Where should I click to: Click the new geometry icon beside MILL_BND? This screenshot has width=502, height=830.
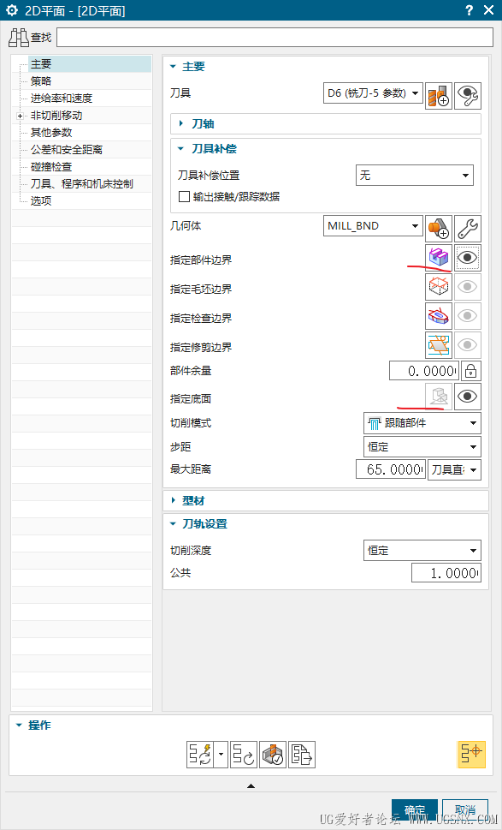(x=439, y=229)
